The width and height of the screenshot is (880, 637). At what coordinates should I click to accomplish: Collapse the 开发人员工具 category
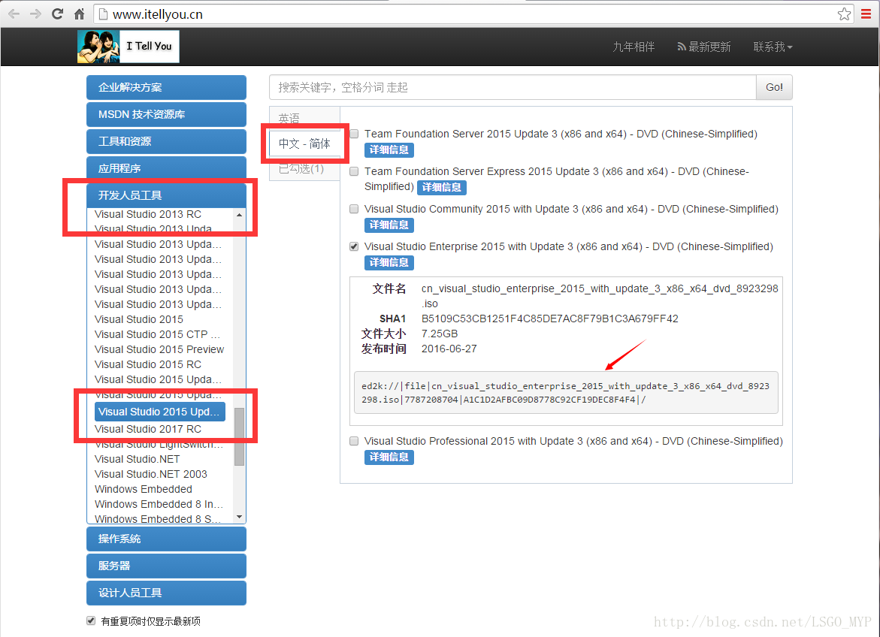point(166,195)
